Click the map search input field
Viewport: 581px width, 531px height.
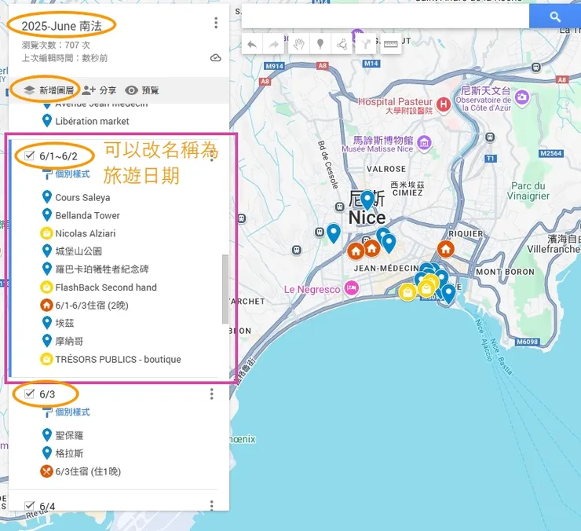point(386,16)
